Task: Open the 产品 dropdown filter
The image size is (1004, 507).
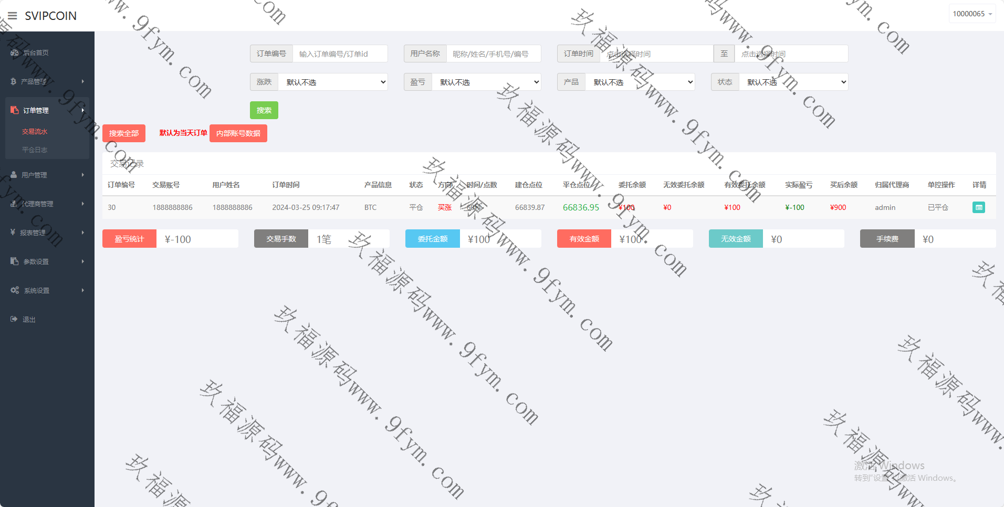Action: [640, 82]
